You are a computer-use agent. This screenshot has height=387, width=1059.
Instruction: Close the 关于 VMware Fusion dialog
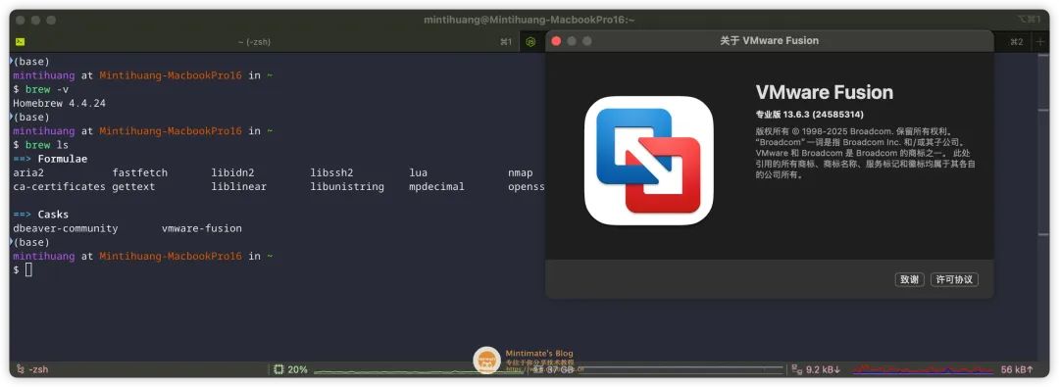557,41
